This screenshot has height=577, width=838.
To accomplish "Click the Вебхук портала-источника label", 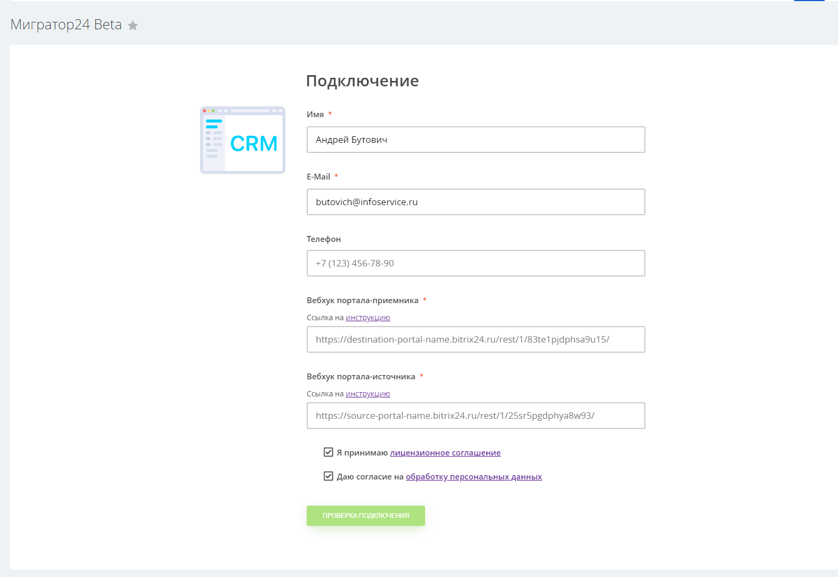I will pyautogui.click(x=361, y=377).
